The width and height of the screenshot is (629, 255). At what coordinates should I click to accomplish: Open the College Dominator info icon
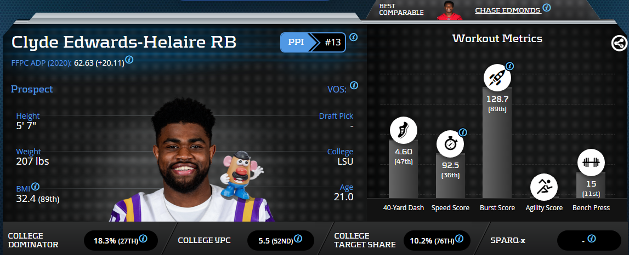(x=143, y=239)
